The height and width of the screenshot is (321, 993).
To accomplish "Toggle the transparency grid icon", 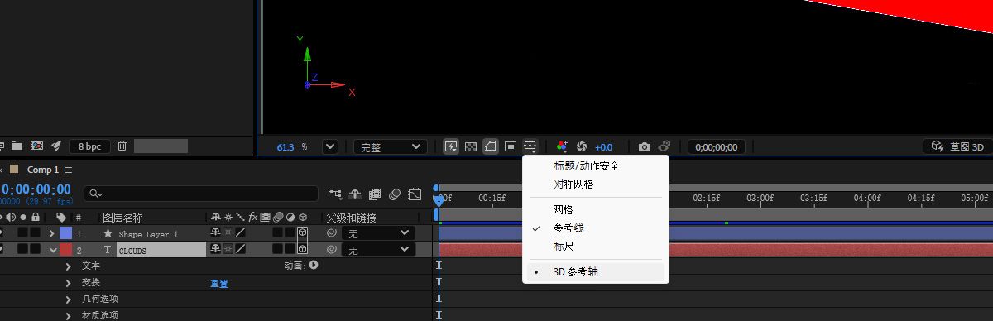I will (471, 146).
